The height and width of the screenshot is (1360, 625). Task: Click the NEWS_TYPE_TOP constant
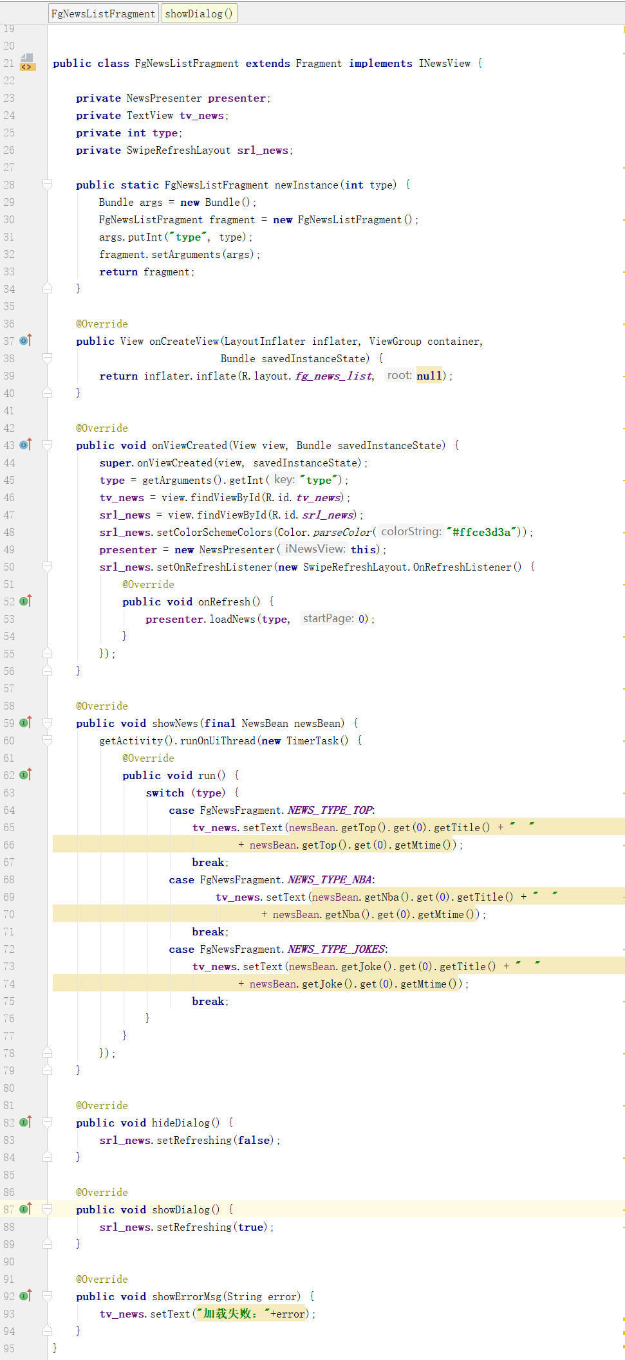(330, 810)
